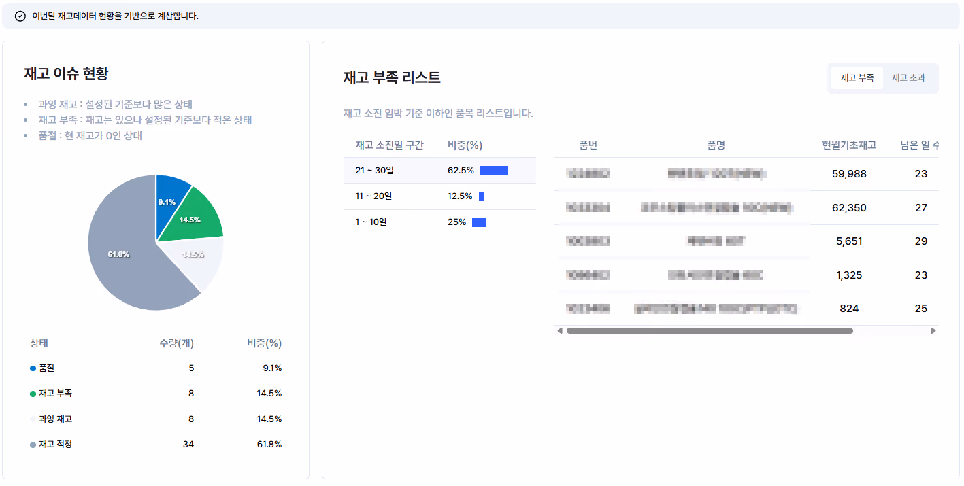Click the 9.1% value in status table
Image resolution: width=964 pixels, height=486 pixels.
click(x=272, y=368)
